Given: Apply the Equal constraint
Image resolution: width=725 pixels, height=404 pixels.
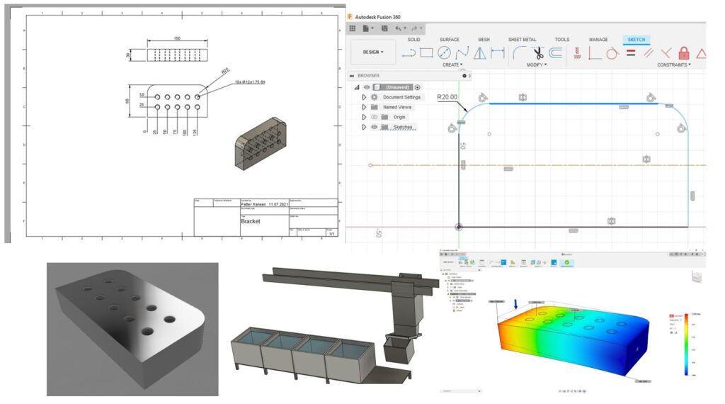Looking at the screenshot, I should point(631,52).
